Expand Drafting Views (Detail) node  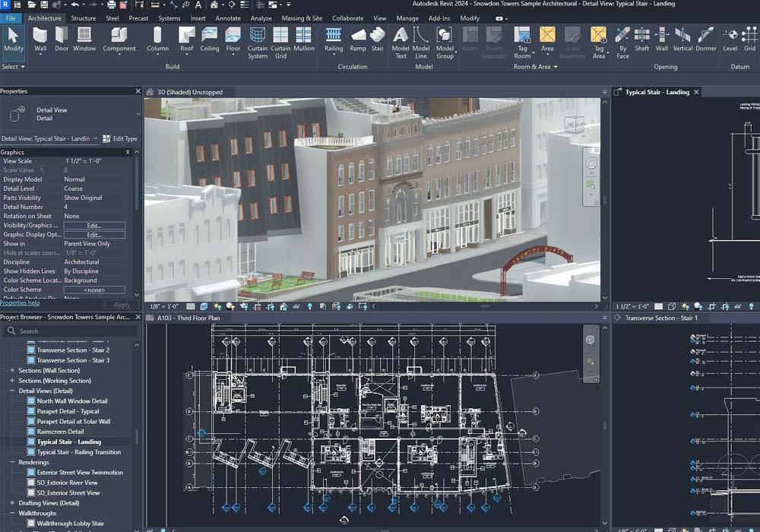[x=12, y=503]
